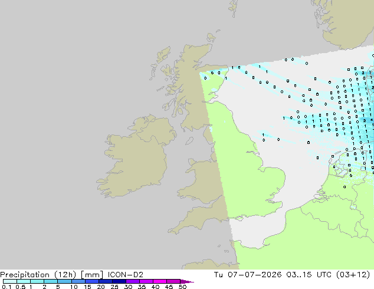Click the Isle of Man on map
The image size is (374, 289).
click(189, 141)
